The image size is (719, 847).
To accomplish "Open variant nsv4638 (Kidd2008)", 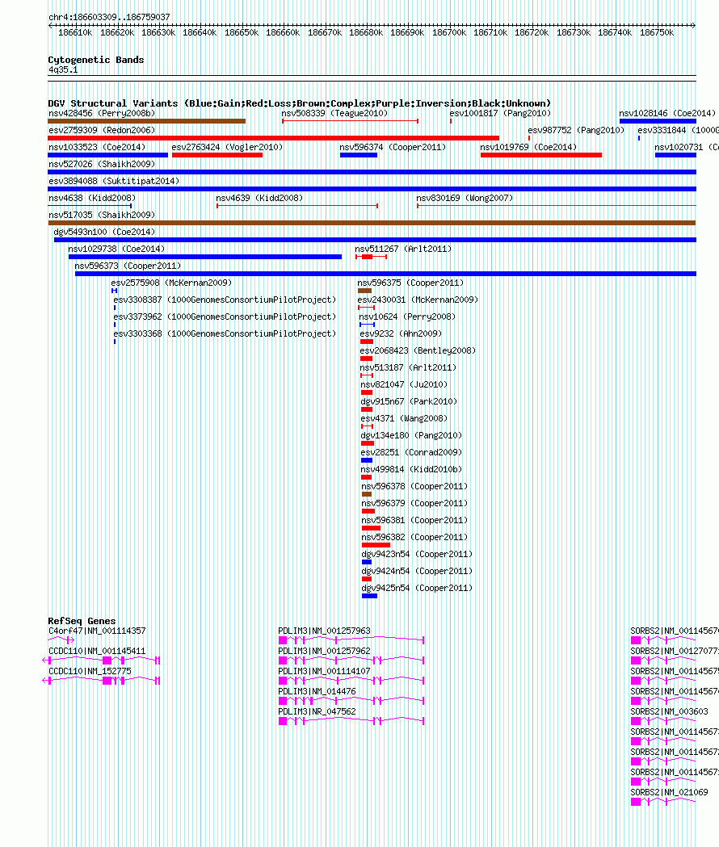I will 92,199.
